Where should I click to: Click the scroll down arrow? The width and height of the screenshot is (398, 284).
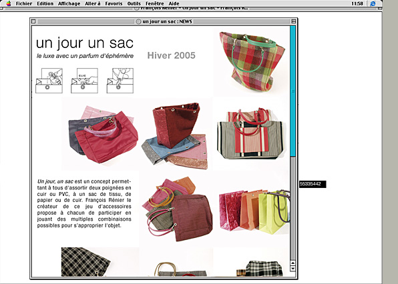(292, 269)
